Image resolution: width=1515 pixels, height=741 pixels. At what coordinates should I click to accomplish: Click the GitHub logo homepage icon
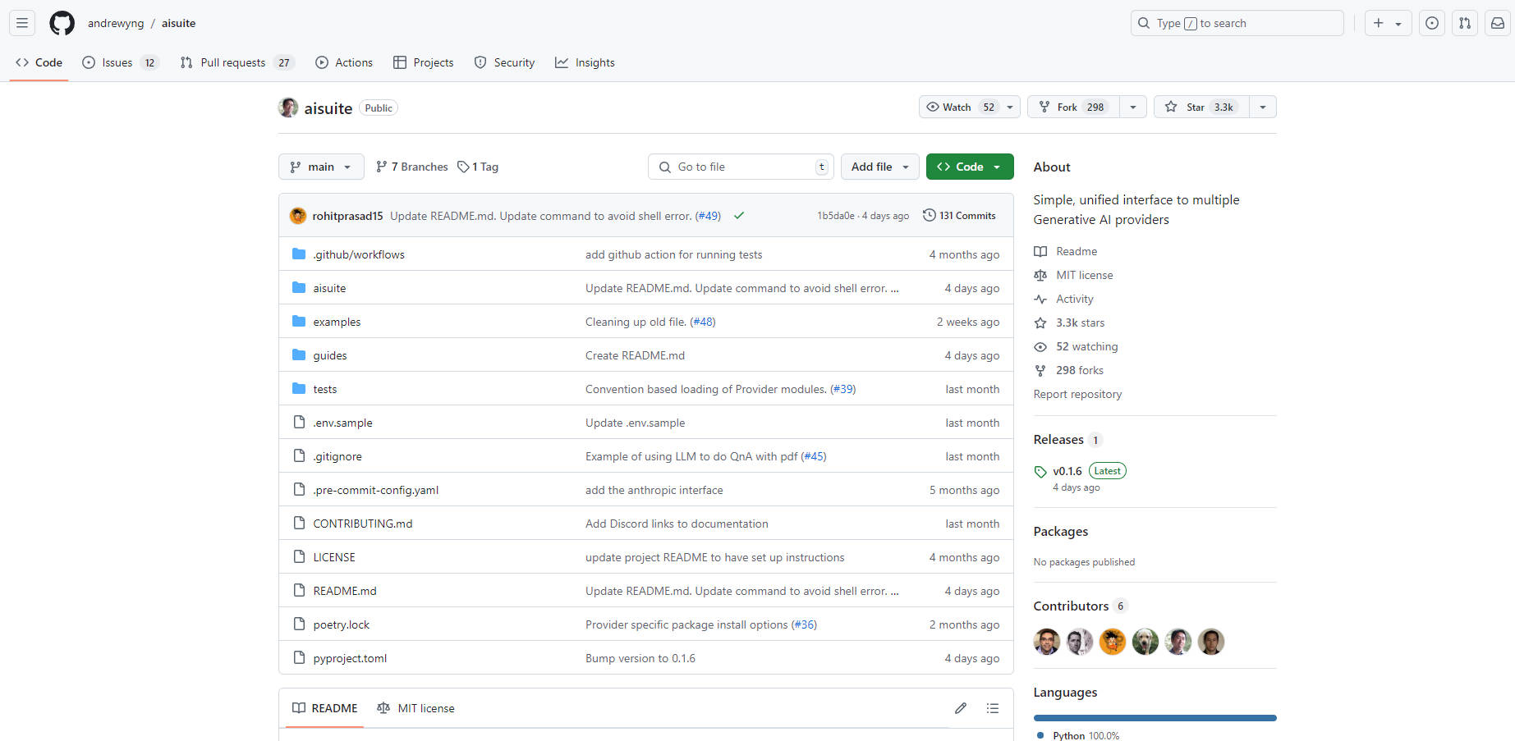(62, 23)
